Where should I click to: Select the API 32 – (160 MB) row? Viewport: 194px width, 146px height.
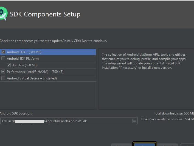pos(48,65)
